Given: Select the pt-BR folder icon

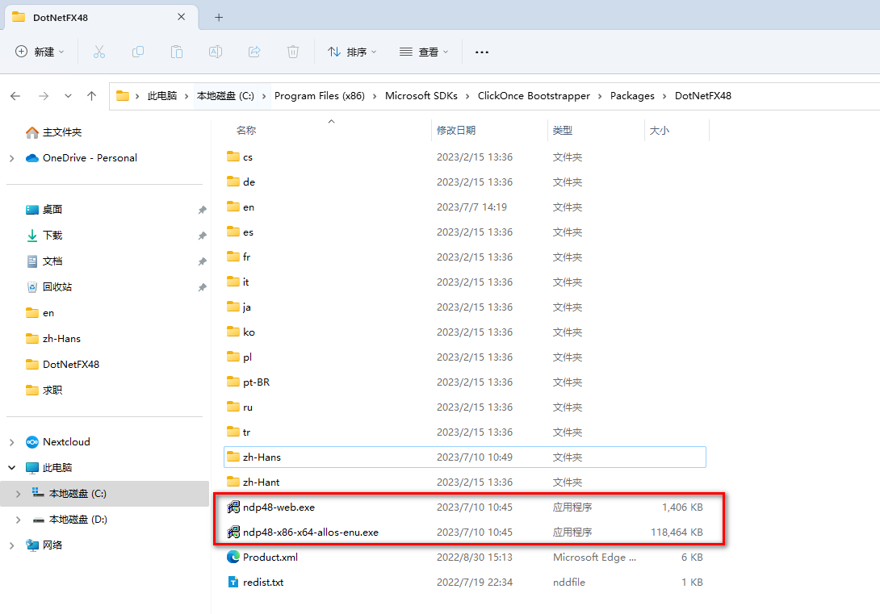Looking at the screenshot, I should pos(233,382).
